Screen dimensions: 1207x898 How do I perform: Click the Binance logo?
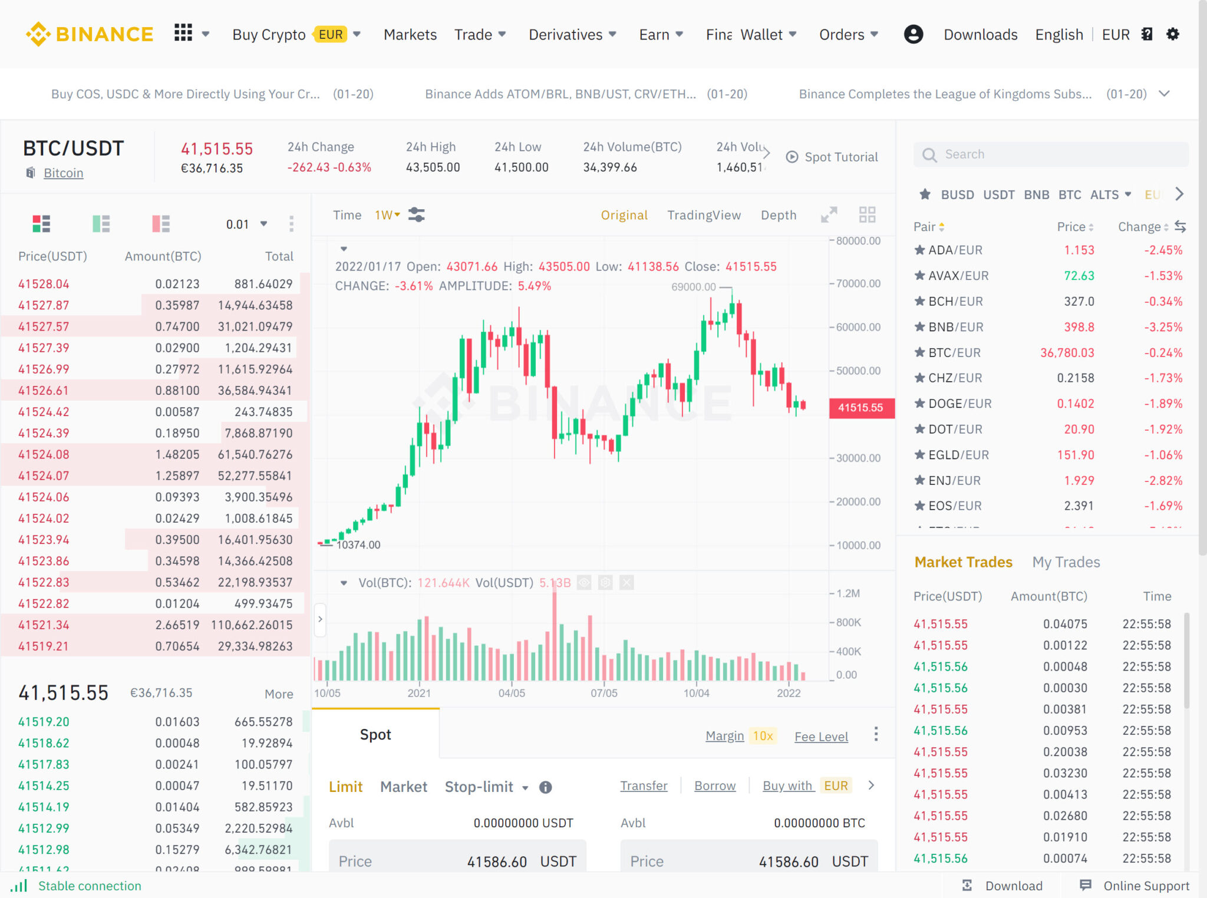(90, 34)
